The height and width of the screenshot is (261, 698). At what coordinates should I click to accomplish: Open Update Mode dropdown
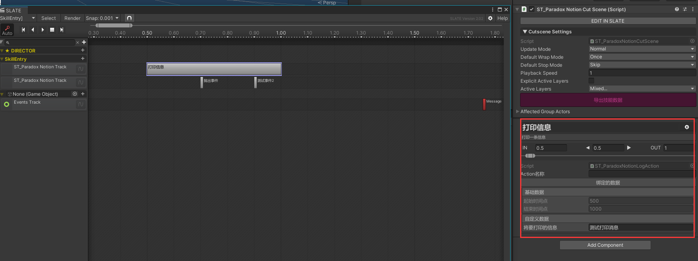(642, 49)
